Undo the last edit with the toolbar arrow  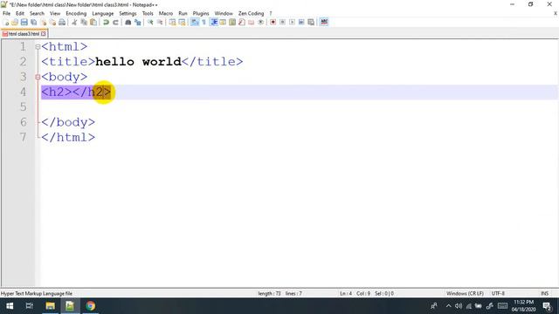click(x=106, y=22)
